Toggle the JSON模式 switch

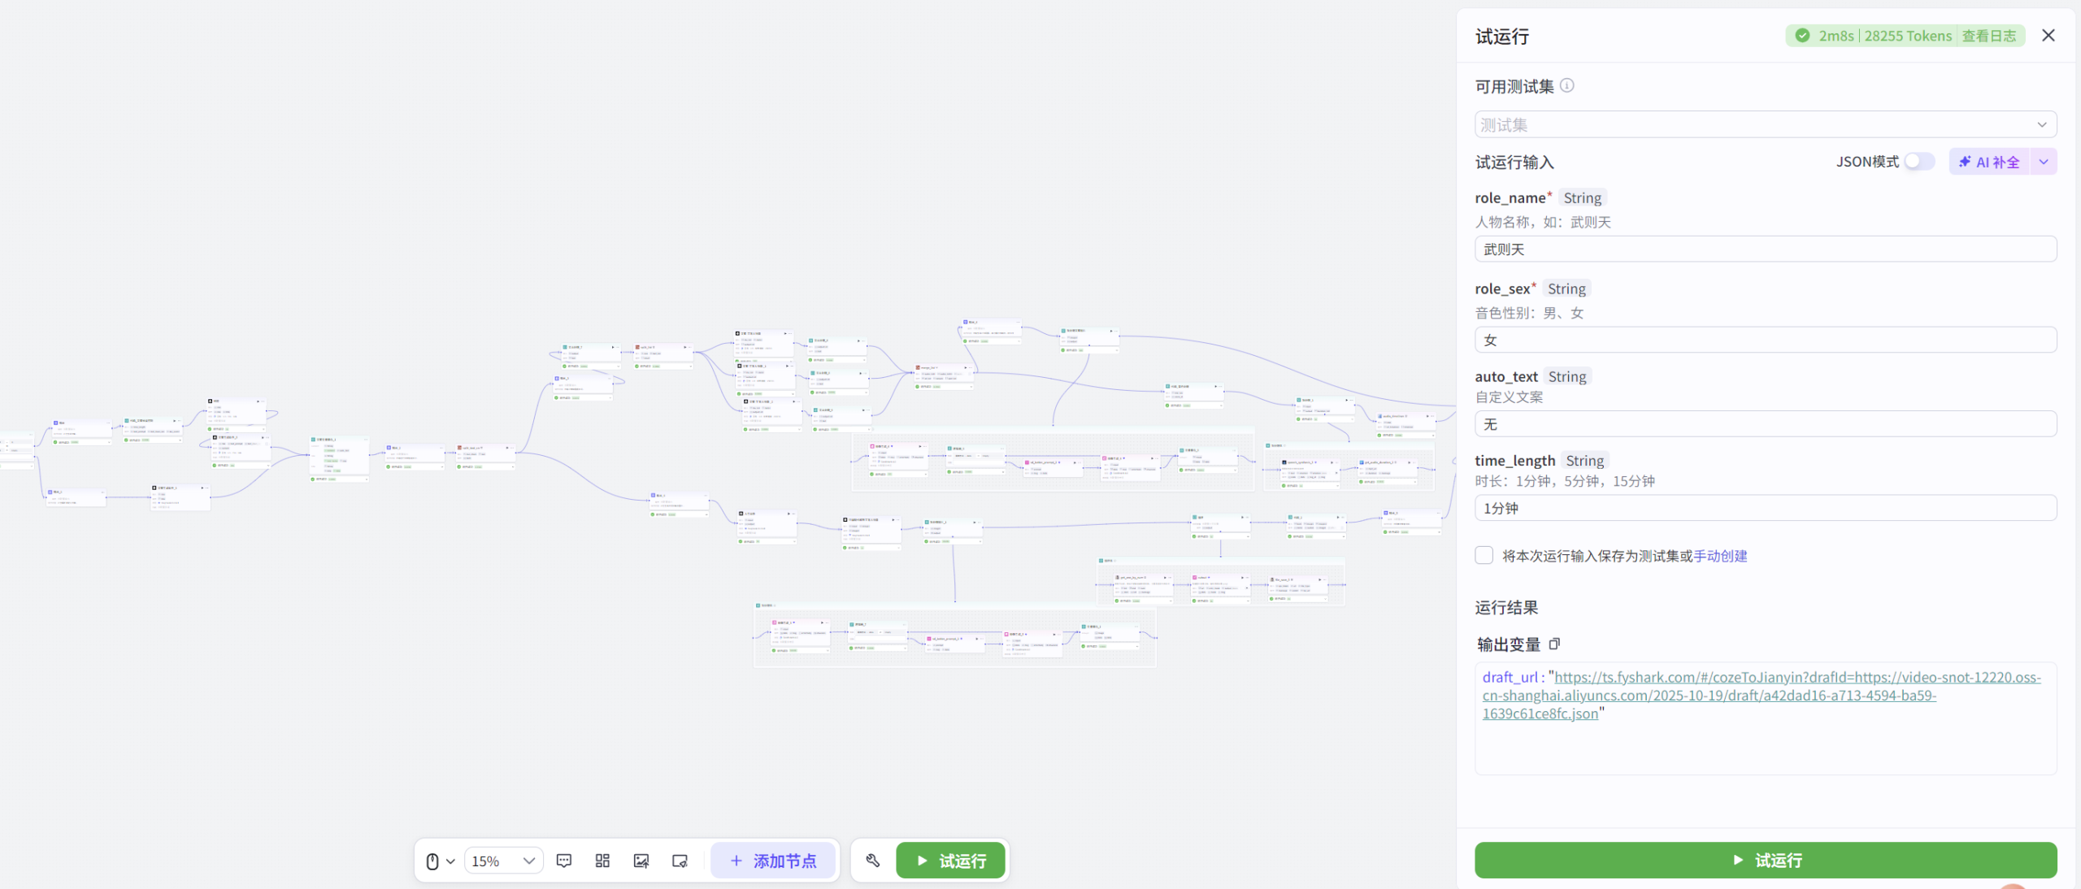pos(1919,161)
